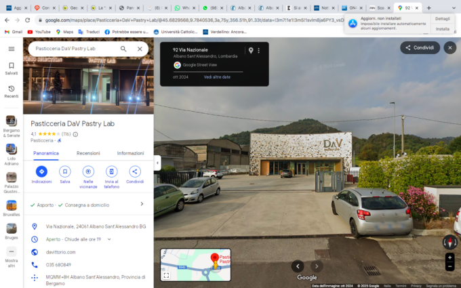
Task: Zoom in with the plus button
Action: [449, 258]
